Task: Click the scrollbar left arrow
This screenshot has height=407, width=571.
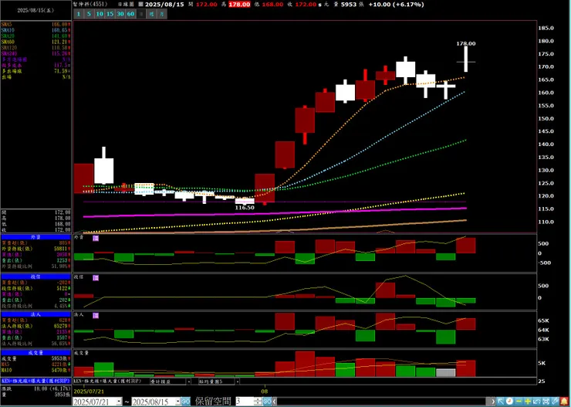Action: pyautogui.click(x=274, y=402)
